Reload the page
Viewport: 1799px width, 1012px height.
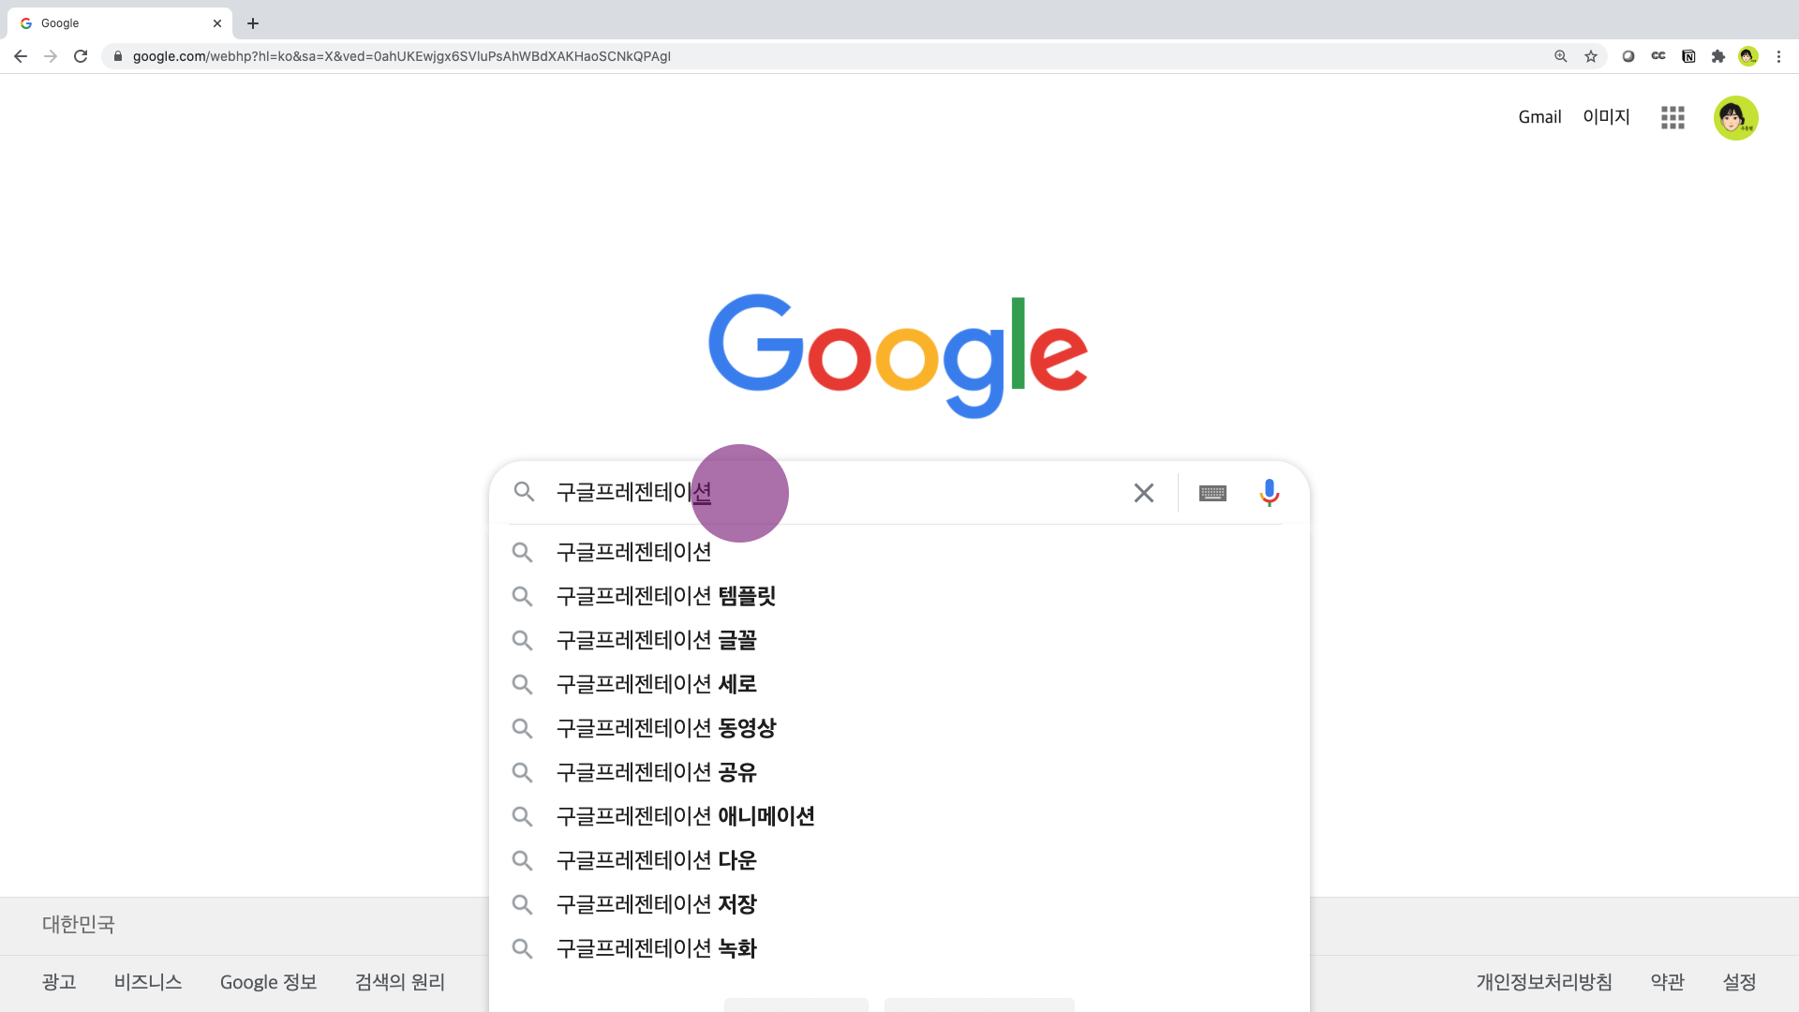coord(81,56)
